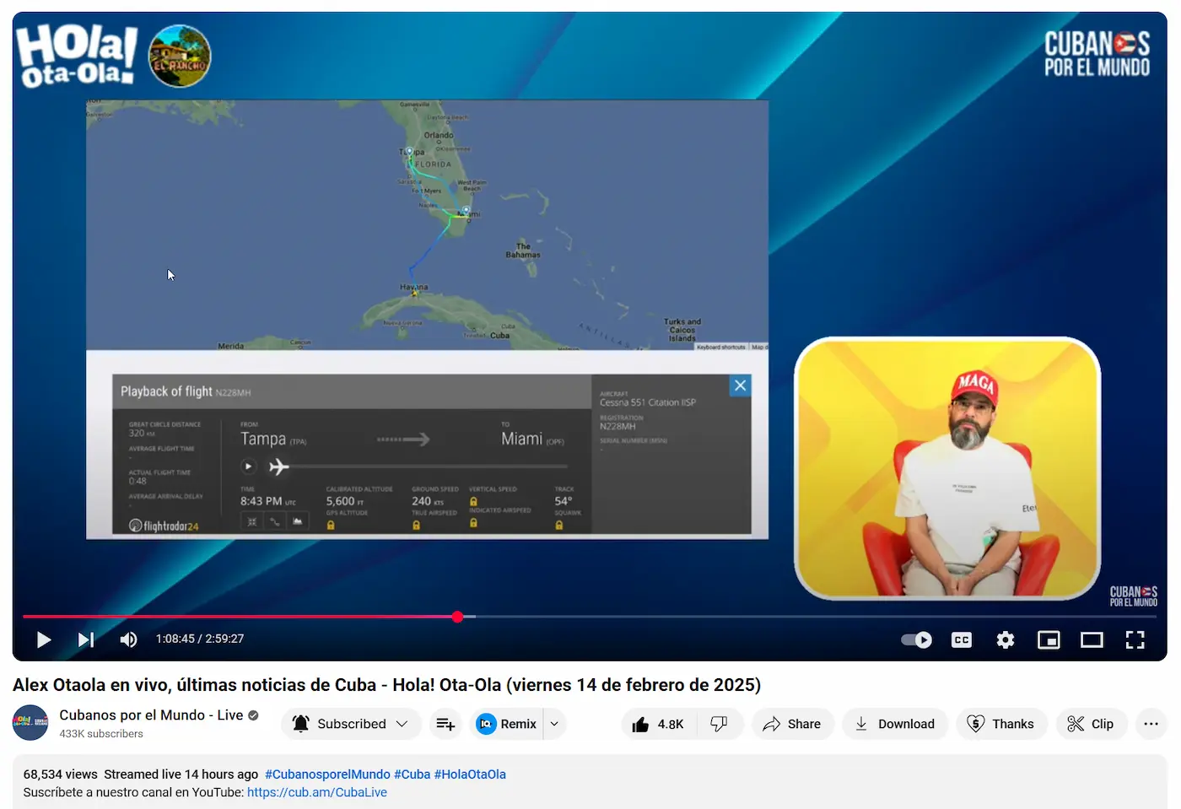Open the cub.am/CubaLive link
The image size is (1181, 809).
pyautogui.click(x=317, y=792)
